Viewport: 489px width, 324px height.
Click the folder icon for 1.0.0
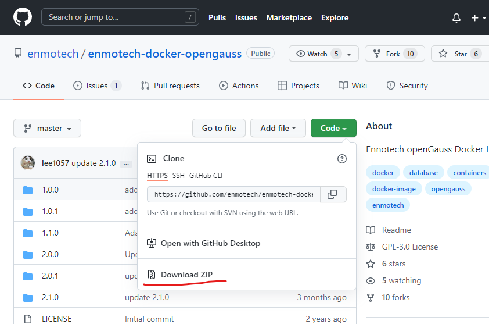point(28,190)
